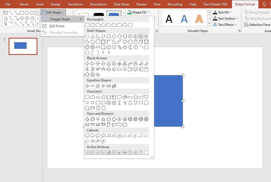Select the Text Box tool in Insert Shapes
Viewport: 271px width, 182px height.
6,13
